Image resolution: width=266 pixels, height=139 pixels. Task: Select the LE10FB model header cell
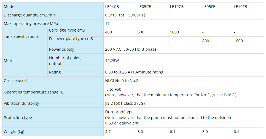coord(248,7)
